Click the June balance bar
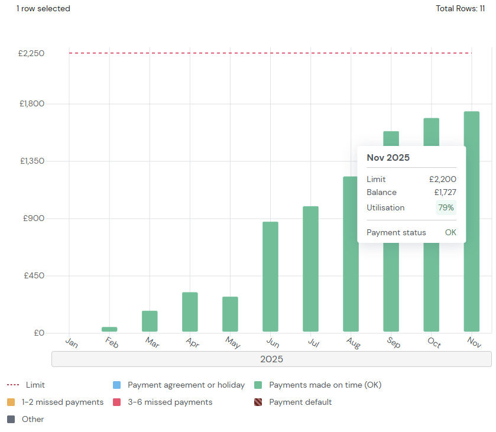Viewport: 496px width, 432px height. (270, 277)
